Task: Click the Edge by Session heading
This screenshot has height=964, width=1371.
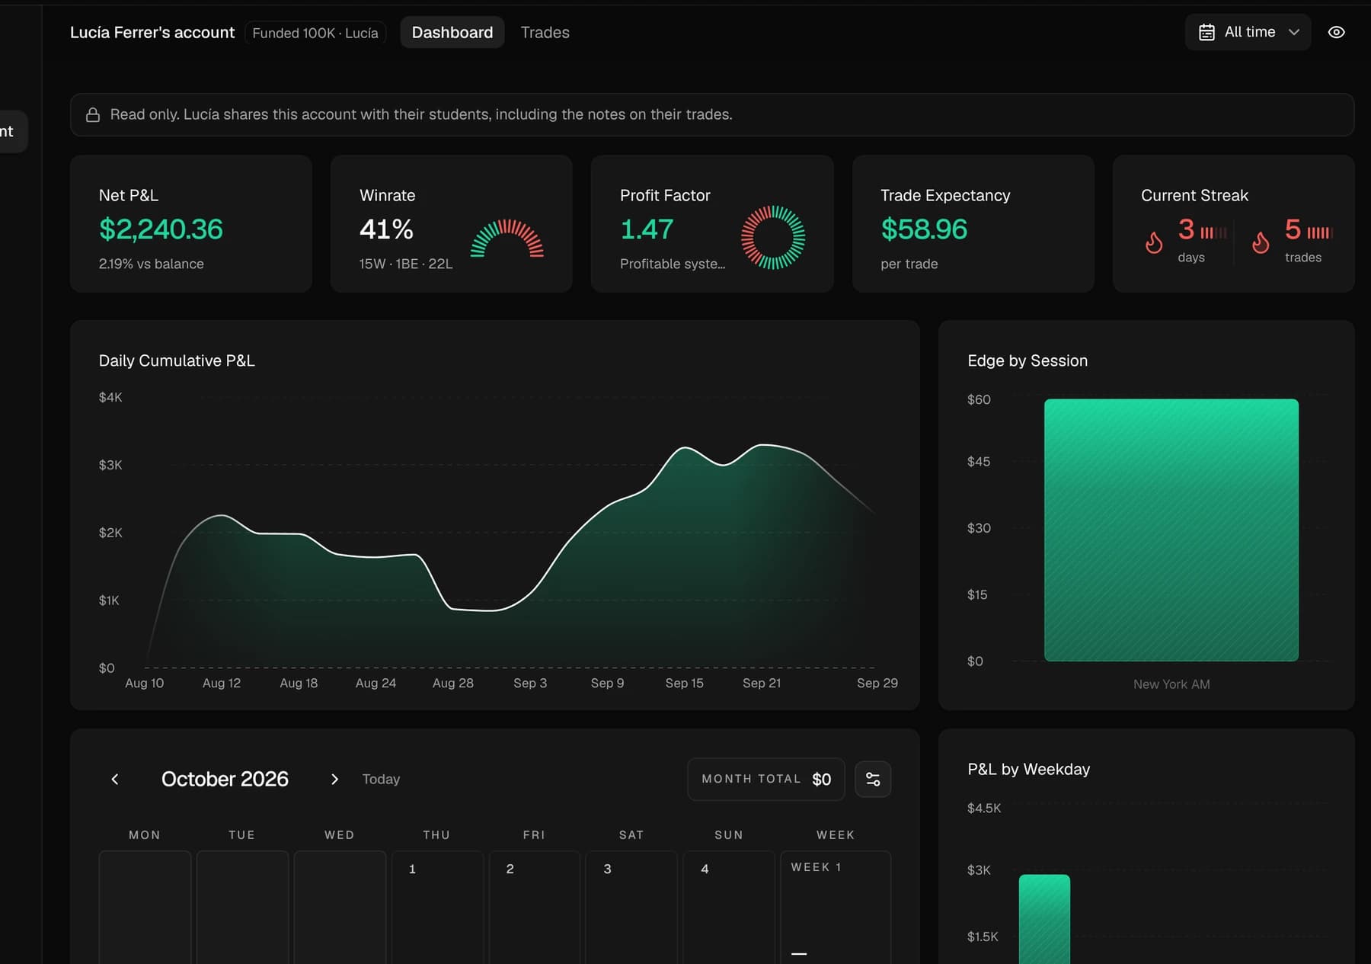Action: [1027, 360]
